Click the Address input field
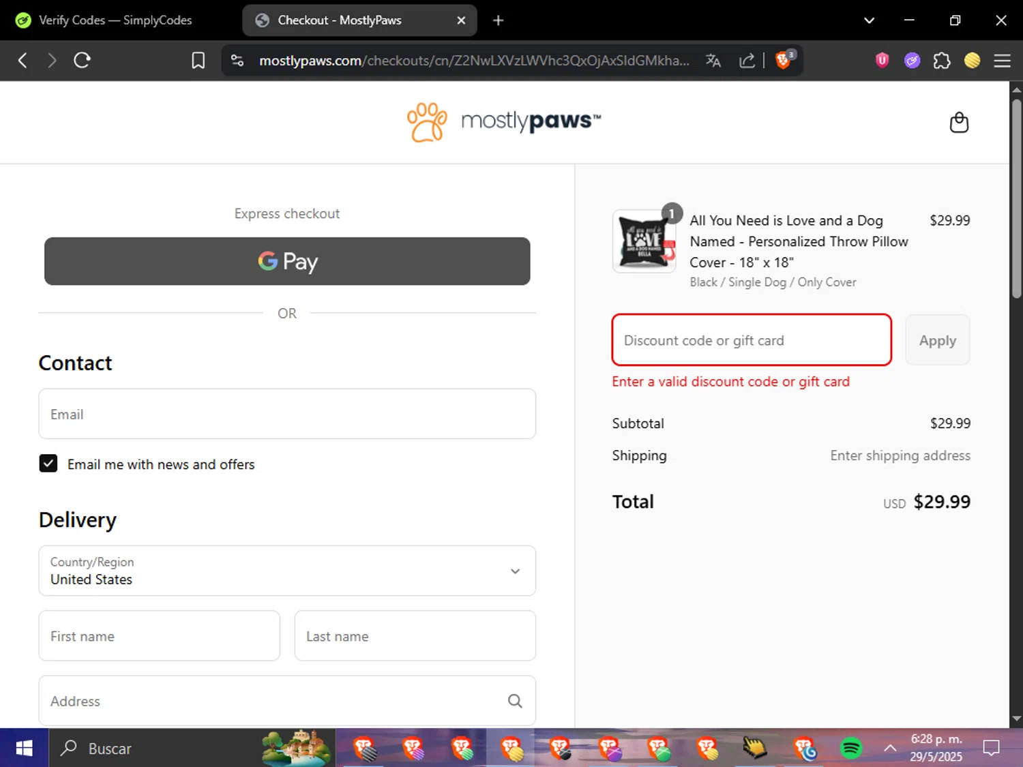 [287, 701]
